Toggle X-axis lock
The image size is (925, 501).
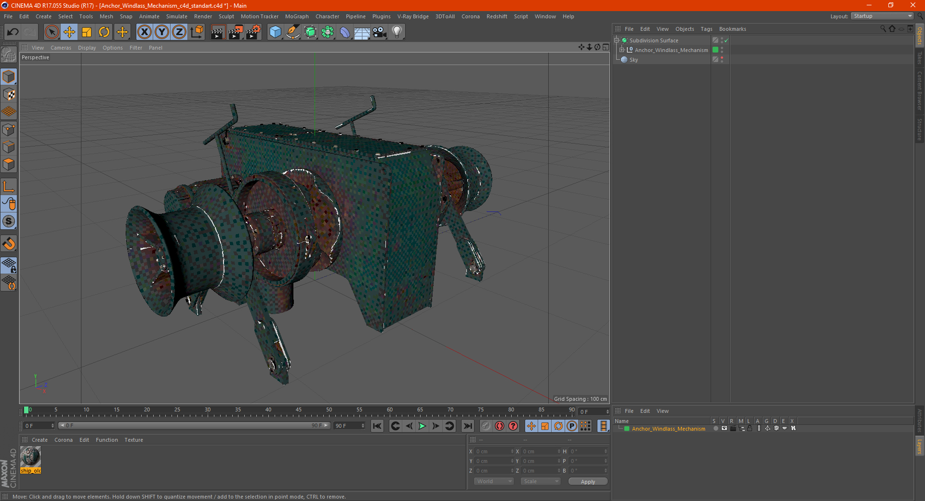pos(144,32)
